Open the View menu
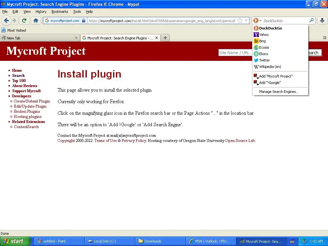 click(27, 12)
